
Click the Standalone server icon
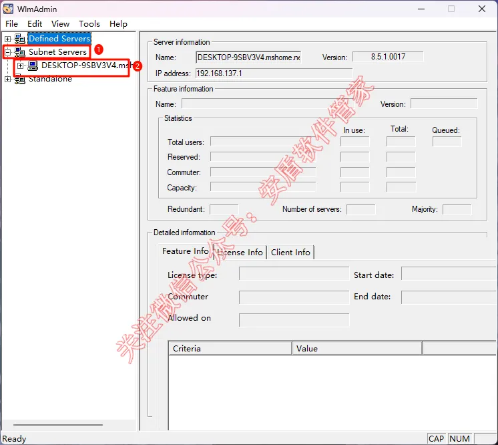click(x=19, y=79)
